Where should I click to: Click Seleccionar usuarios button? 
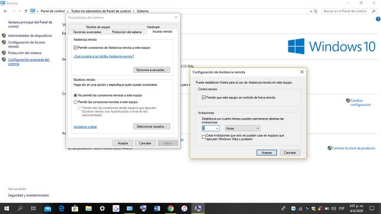pos(152,127)
